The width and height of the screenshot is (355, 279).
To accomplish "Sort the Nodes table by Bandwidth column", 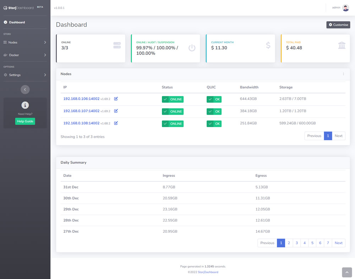I will click(249, 87).
